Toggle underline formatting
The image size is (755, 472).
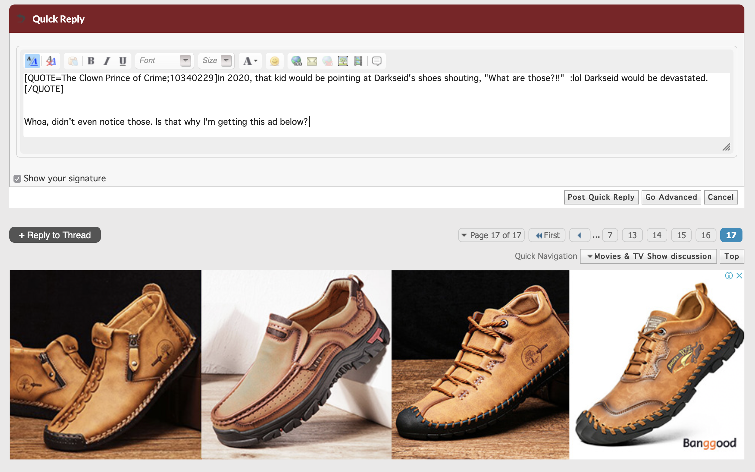tap(122, 61)
